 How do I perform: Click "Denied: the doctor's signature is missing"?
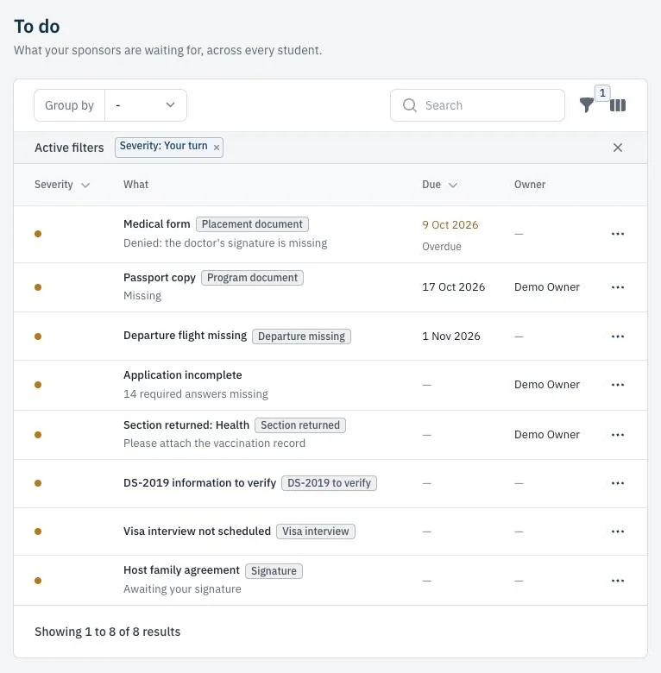pos(225,243)
